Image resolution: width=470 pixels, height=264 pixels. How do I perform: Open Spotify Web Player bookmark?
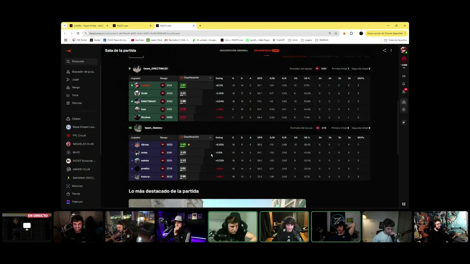(258, 40)
